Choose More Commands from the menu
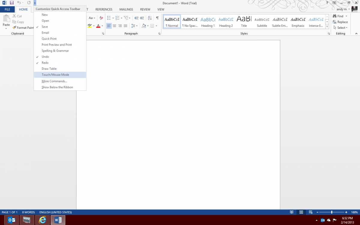The image size is (360, 225). coord(60,81)
